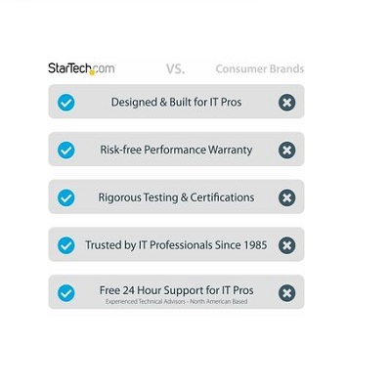
Task: Click X icon in Free 24 Hour Support row
Action: pyautogui.click(x=287, y=293)
